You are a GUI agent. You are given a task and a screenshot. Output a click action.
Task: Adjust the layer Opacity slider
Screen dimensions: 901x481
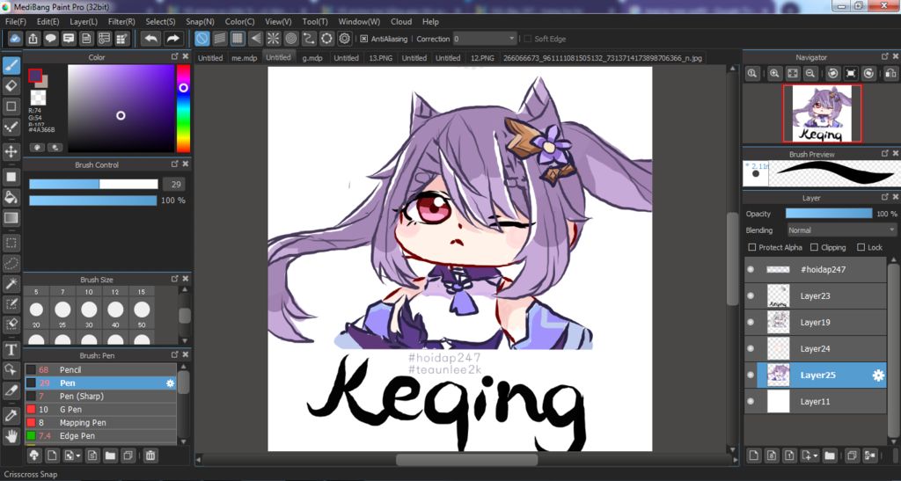click(x=829, y=214)
